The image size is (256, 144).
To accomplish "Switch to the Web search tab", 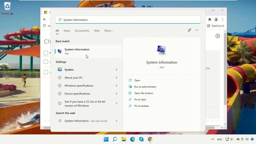I will (x=97, y=30).
